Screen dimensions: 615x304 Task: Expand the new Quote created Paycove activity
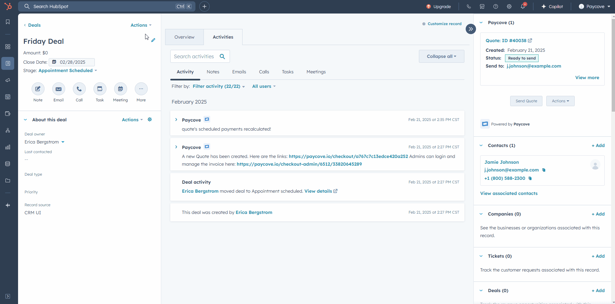coord(176,147)
